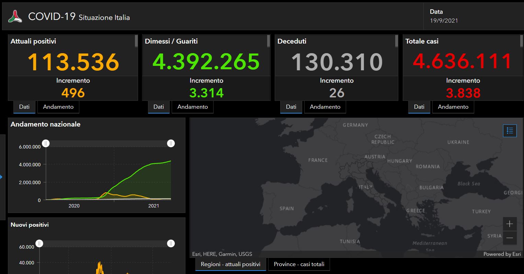Zoom in on the map

pos(510,224)
